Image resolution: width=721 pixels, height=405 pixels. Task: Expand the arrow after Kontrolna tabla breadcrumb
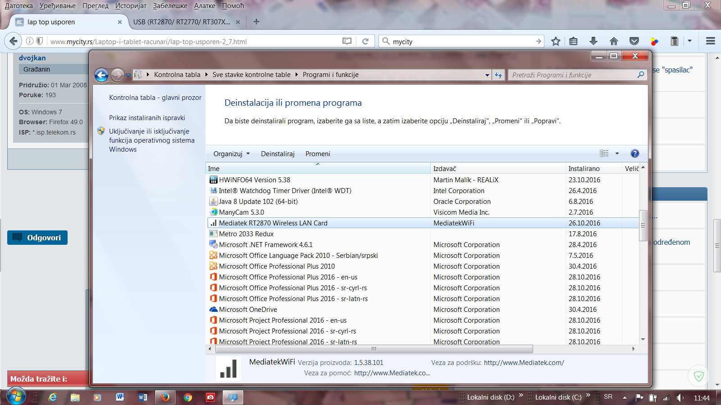click(206, 75)
